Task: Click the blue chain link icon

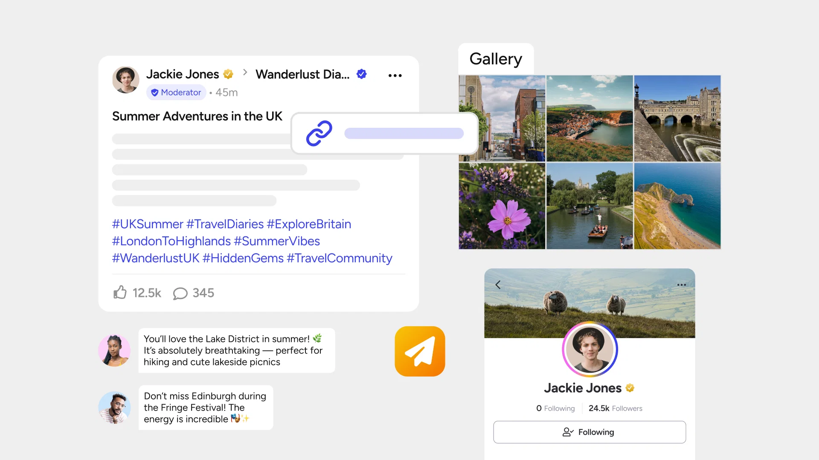Action: coord(319,133)
